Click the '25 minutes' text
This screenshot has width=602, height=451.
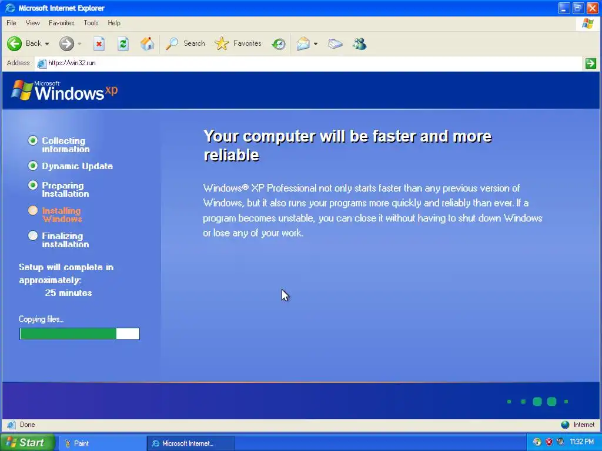pos(68,293)
